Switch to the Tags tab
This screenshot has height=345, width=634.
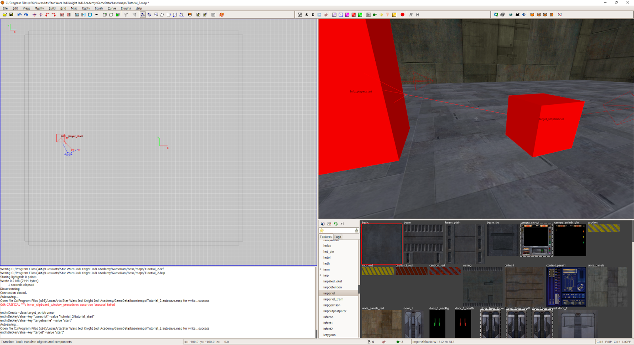[x=338, y=237]
